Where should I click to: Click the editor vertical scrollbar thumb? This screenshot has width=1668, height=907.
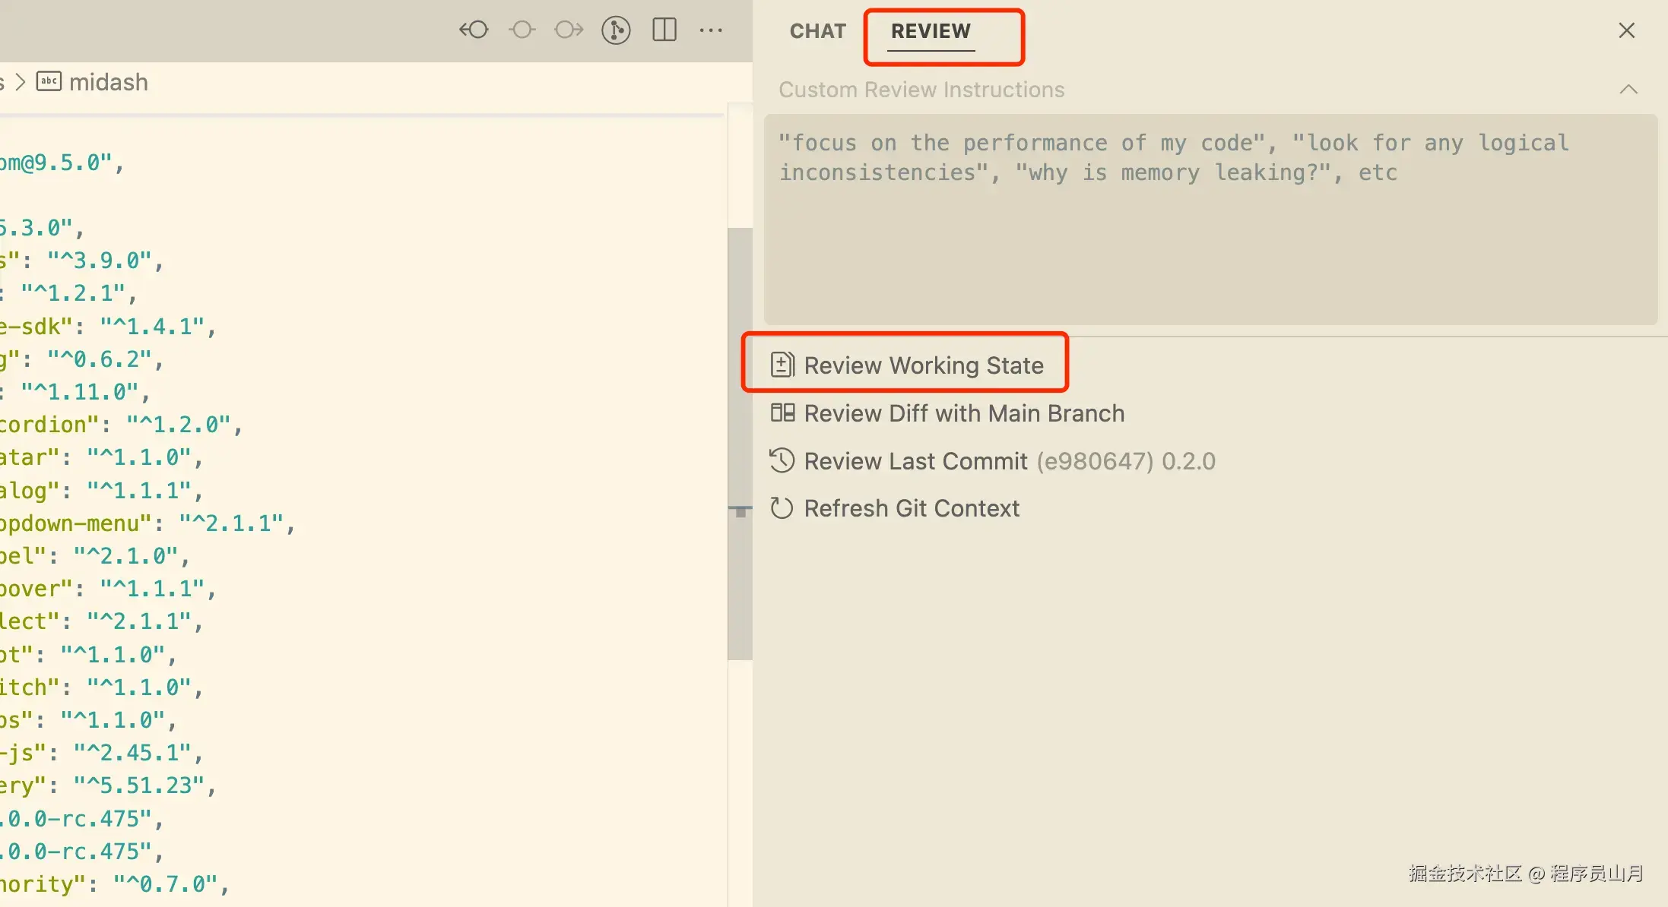tap(740, 441)
